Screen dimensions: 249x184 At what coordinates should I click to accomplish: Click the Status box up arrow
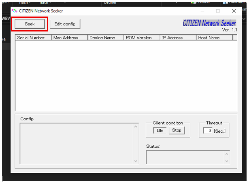coord(227,154)
